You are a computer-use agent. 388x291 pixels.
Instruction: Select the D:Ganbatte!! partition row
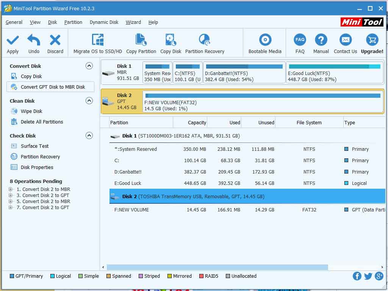click(247, 172)
